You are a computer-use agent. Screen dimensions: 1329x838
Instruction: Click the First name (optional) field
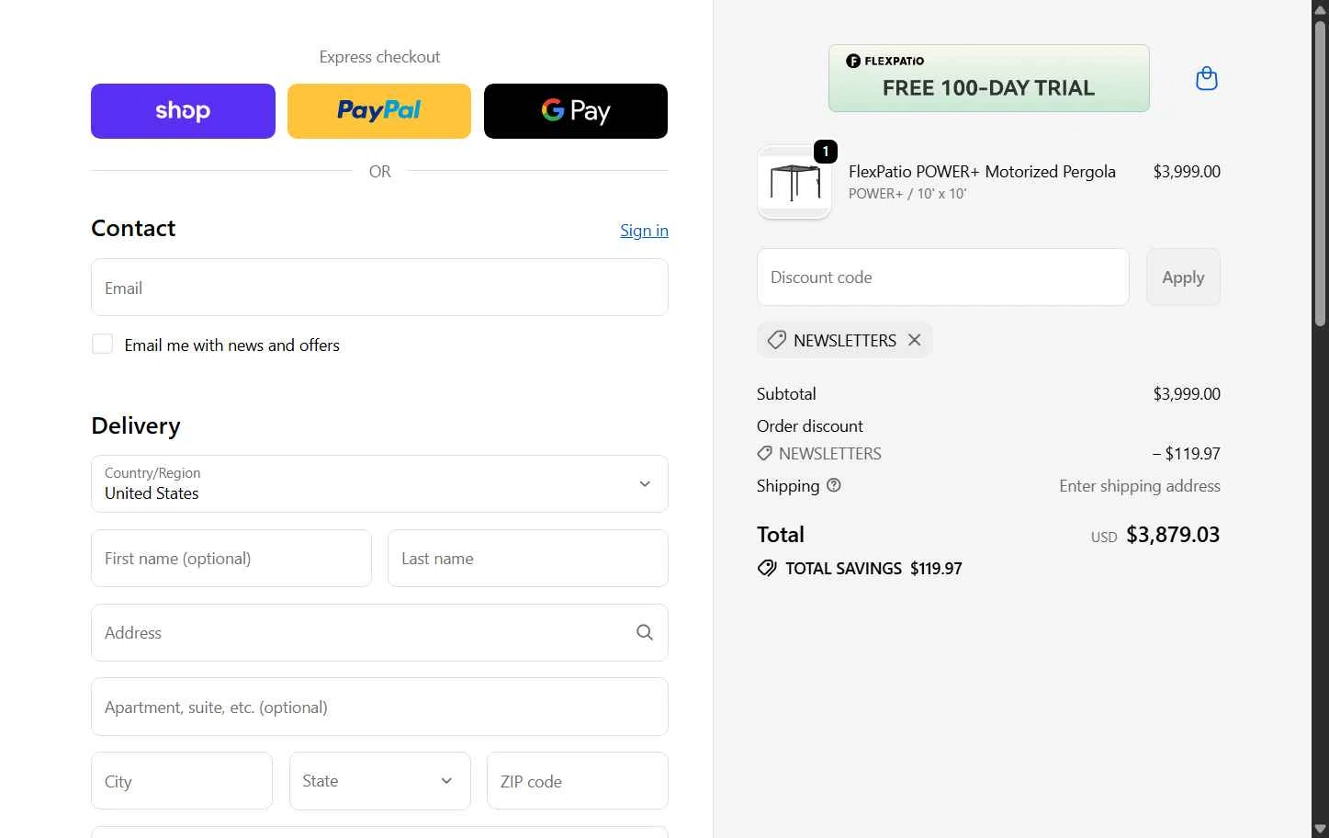[231, 559]
